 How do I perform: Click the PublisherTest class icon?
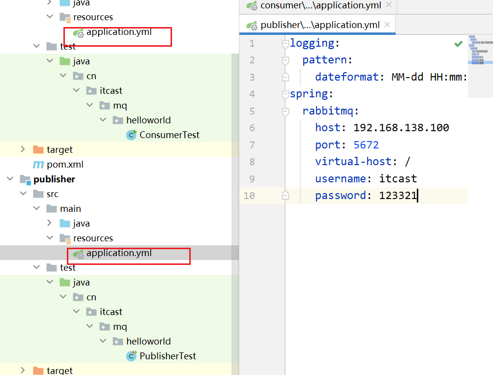(x=131, y=356)
